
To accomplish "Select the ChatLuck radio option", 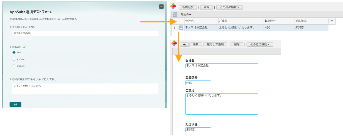I will tap(14, 66).
